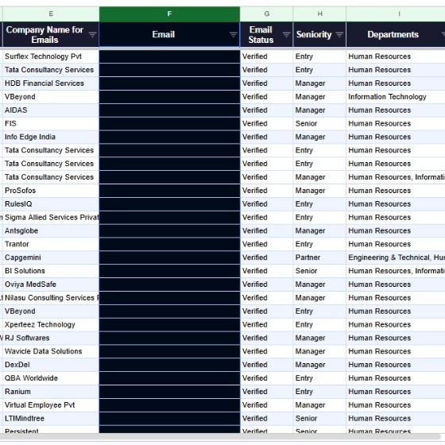Select the Surflex Technology Pvt cell
The width and height of the screenshot is (445, 445).
51,56
